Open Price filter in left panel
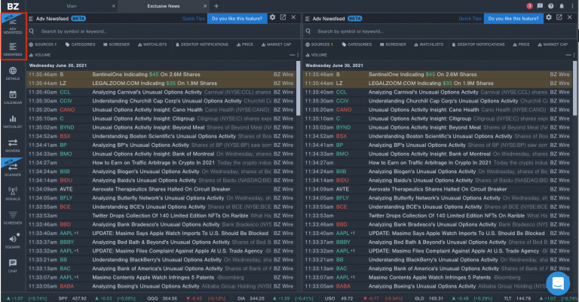This screenshot has height=302, width=579. coord(245,44)
